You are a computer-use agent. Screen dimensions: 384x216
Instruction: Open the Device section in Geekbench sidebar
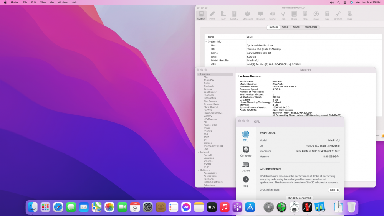tap(246, 167)
